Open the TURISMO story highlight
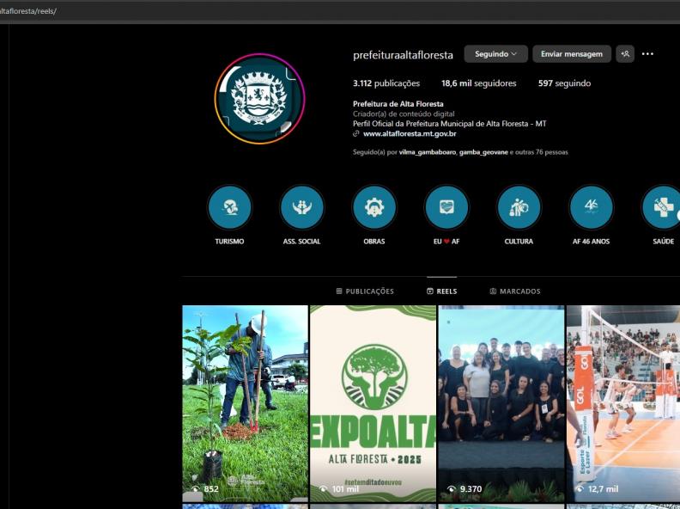The width and height of the screenshot is (680, 509). (229, 207)
